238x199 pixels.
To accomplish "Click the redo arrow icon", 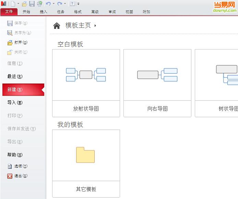I will [x=60, y=4].
